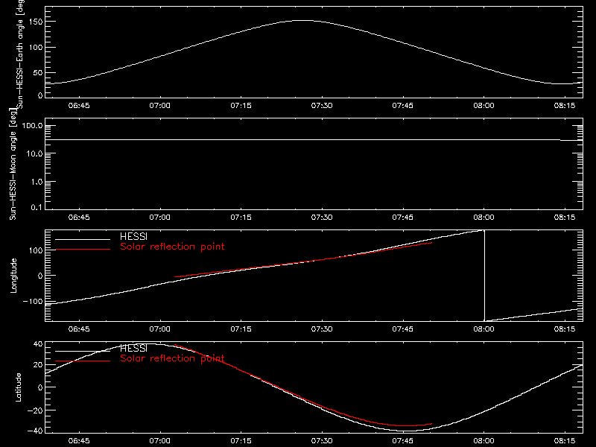The height and width of the screenshot is (447, 596).
Task: Click the Longitude axis title
Action: [x=13, y=276]
